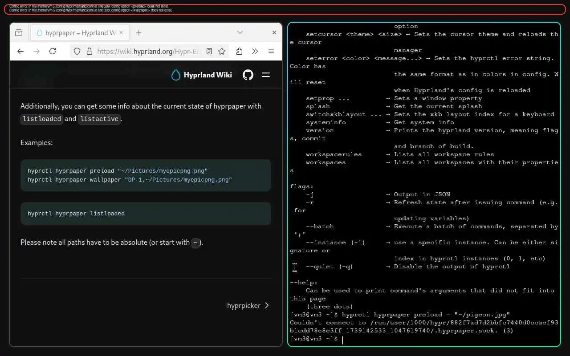Focus the wiki.hyprland.org address bar

149,51
